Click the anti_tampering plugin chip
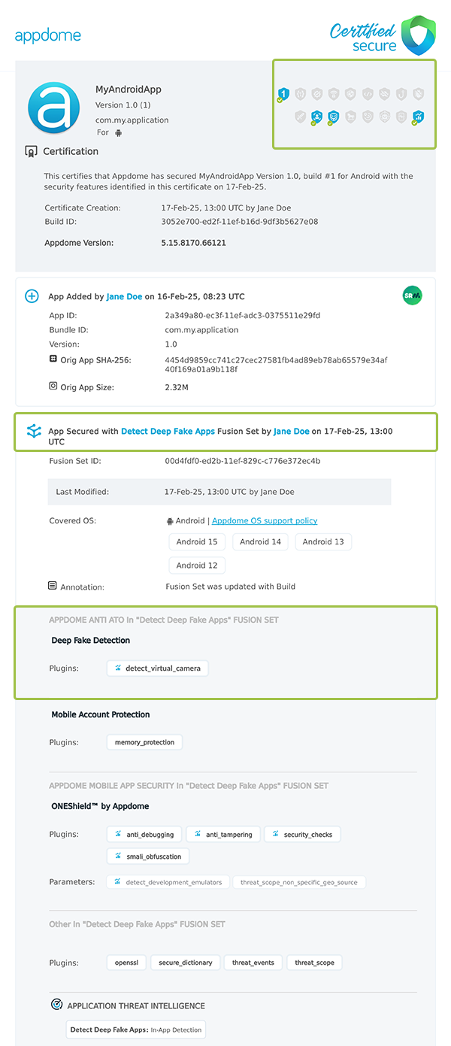451x1046 pixels. pos(224,834)
